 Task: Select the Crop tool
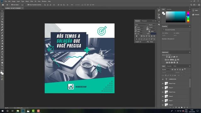click(x=2, y=22)
